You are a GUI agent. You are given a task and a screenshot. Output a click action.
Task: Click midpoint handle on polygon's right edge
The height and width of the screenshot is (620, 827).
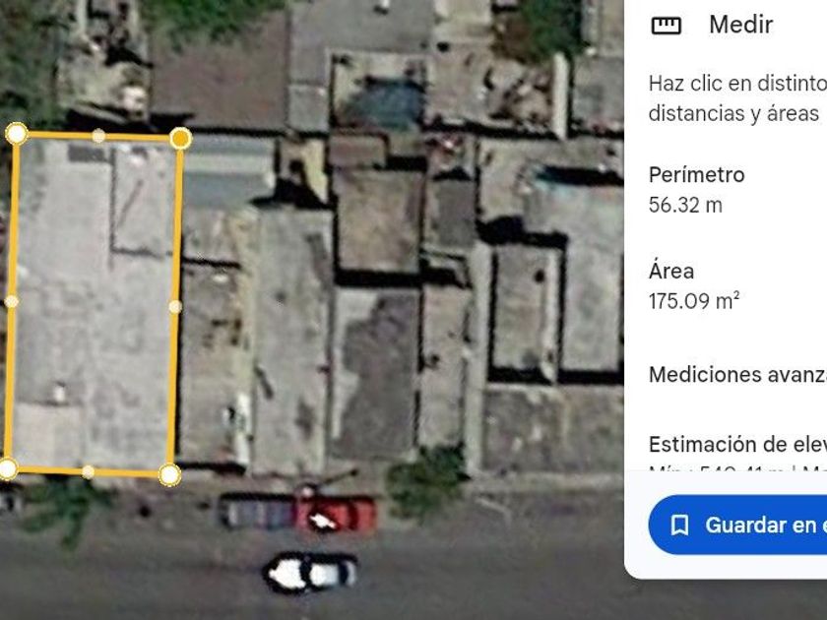tap(175, 307)
